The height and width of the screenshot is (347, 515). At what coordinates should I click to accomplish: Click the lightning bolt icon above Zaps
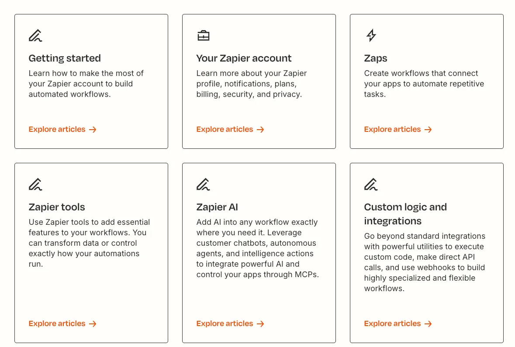(371, 35)
